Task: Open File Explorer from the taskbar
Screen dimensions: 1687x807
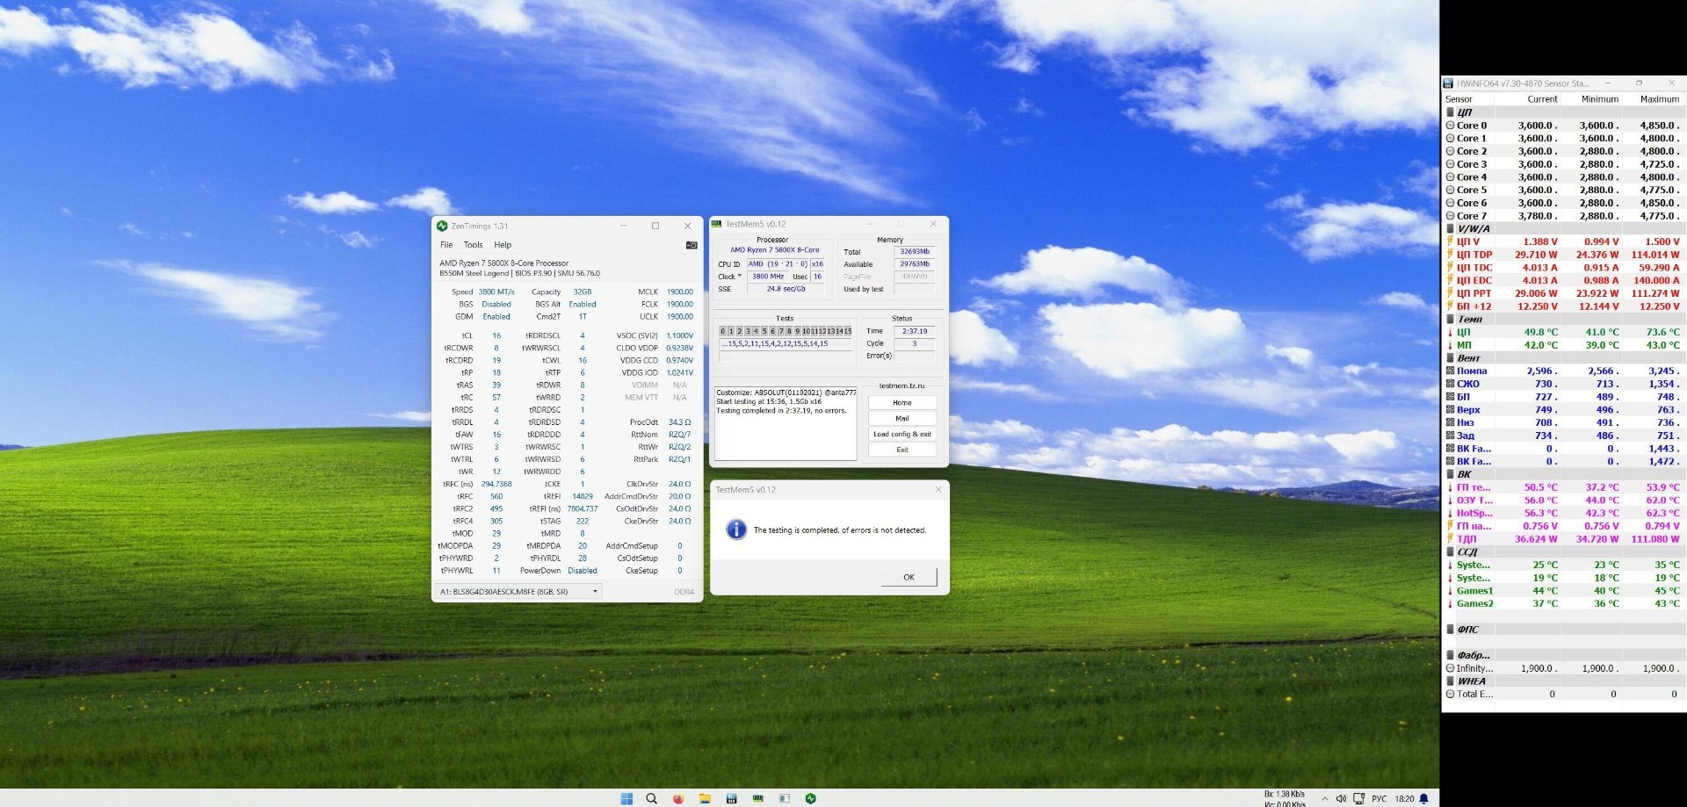Action: [x=705, y=798]
